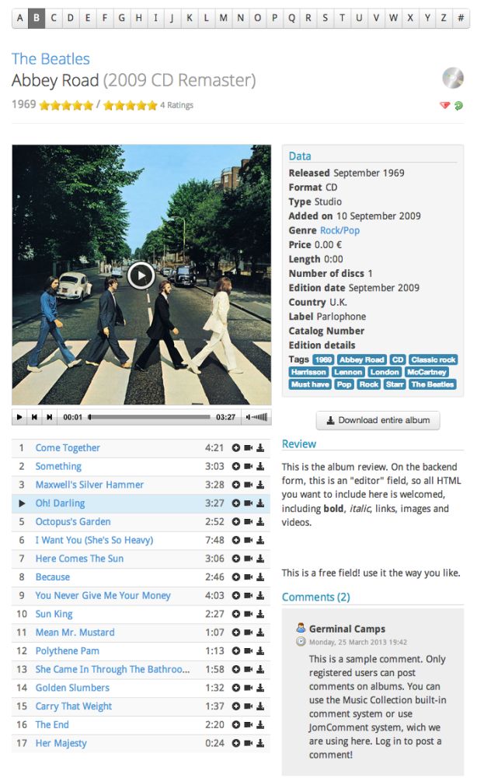This screenshot has height=778, width=477.
Task: Adjust the player volume bars
Action: (x=256, y=417)
